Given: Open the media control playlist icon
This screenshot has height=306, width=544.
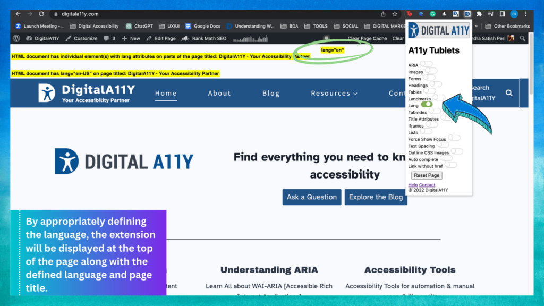Looking at the screenshot, I should (x=490, y=14).
